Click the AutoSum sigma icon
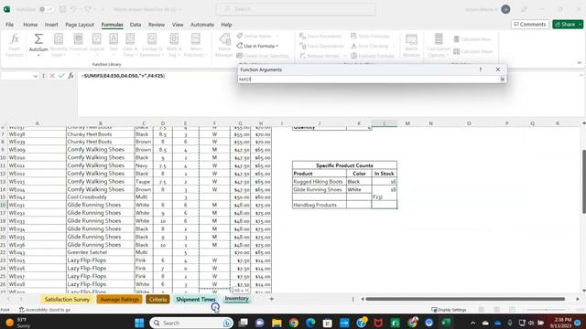 click(x=38, y=39)
